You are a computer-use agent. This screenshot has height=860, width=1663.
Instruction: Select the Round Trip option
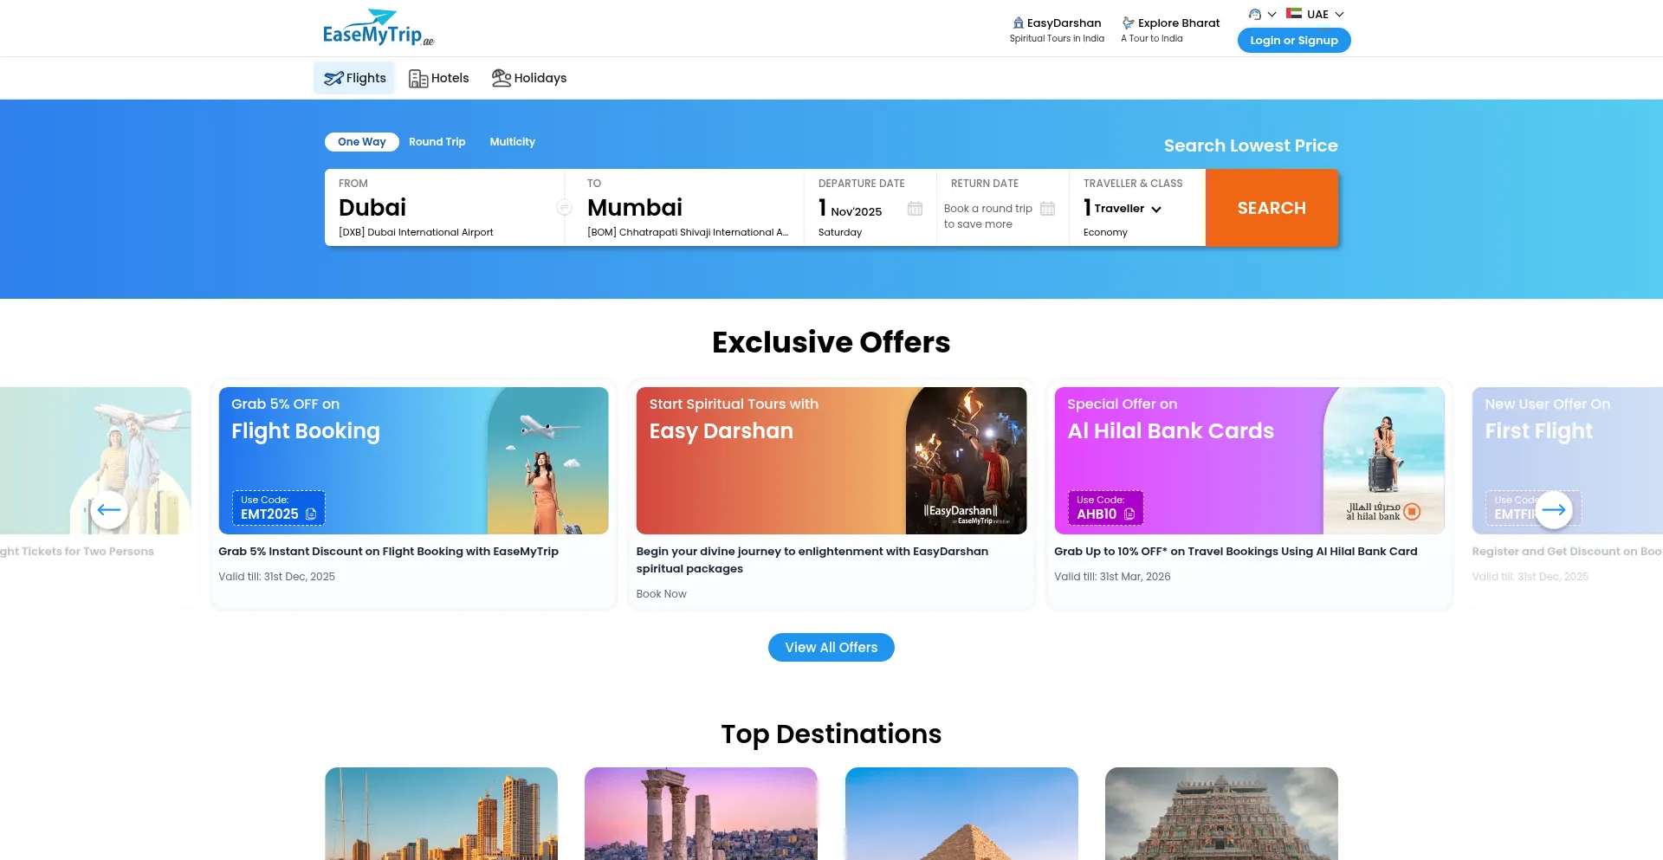click(437, 142)
